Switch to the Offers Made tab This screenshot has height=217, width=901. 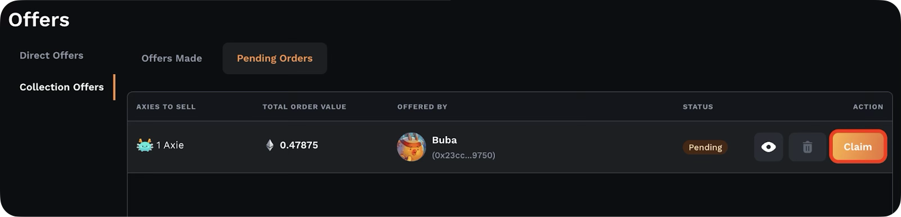[x=172, y=58]
